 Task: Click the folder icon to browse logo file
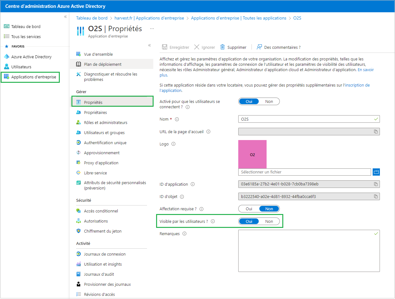tap(376, 172)
